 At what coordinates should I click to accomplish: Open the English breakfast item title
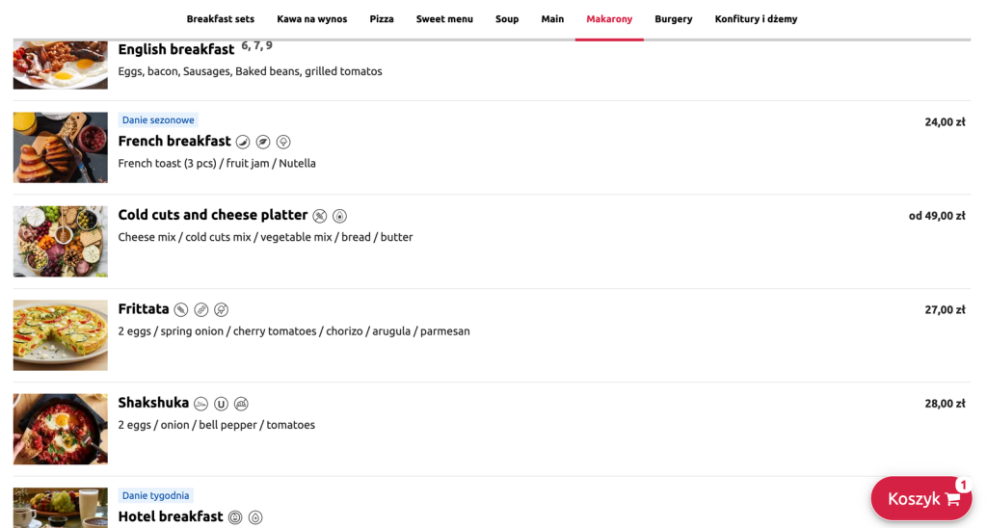tap(176, 50)
